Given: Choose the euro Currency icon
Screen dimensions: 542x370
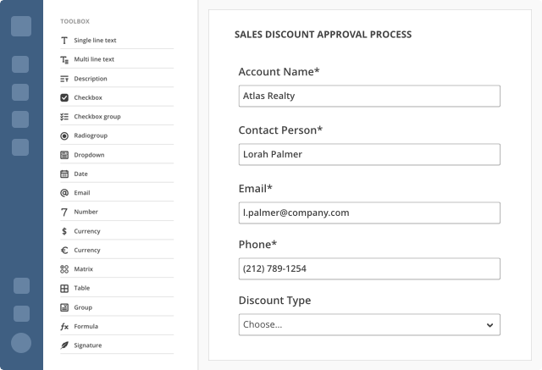Looking at the screenshot, I should click(x=64, y=250).
